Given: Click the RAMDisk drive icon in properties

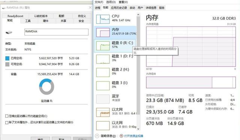Looking at the screenshot, I should point(9,32).
